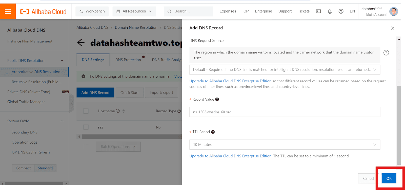Screen dimensions: 405x190
Task: Switch to Standard view
Action: 45,168
